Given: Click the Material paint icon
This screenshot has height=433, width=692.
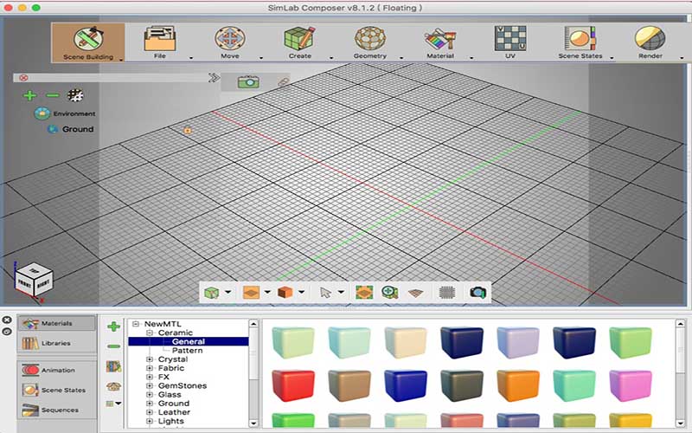Looking at the screenshot, I should (x=440, y=39).
